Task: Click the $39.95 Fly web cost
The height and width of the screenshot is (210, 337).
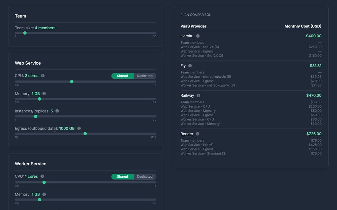Action: 316,77
